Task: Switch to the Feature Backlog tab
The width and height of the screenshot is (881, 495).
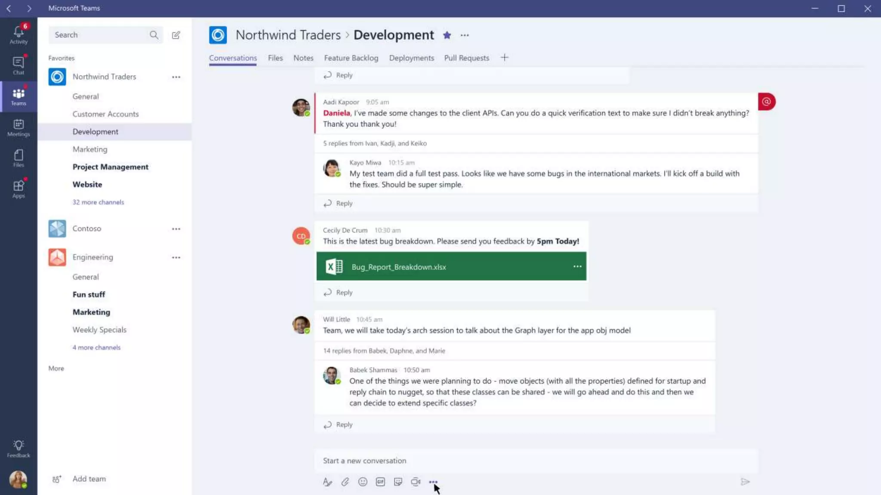Action: click(351, 58)
